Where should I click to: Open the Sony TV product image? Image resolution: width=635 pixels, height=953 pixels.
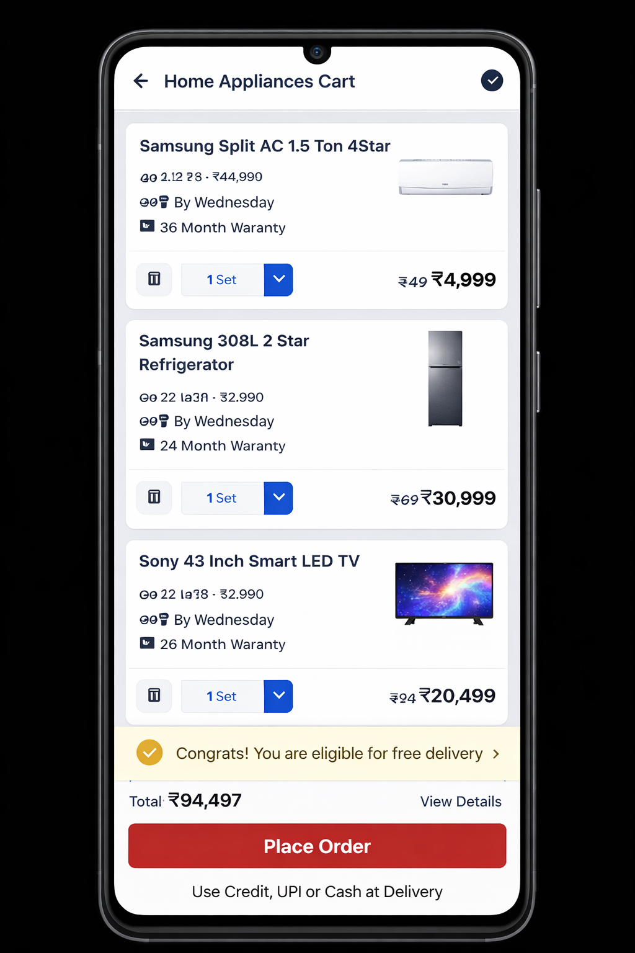(444, 593)
